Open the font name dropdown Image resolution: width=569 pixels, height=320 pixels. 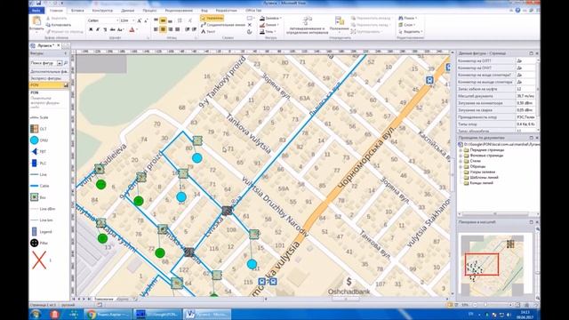click(x=117, y=20)
